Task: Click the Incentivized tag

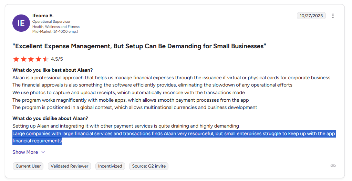Action: pyautogui.click(x=110, y=166)
